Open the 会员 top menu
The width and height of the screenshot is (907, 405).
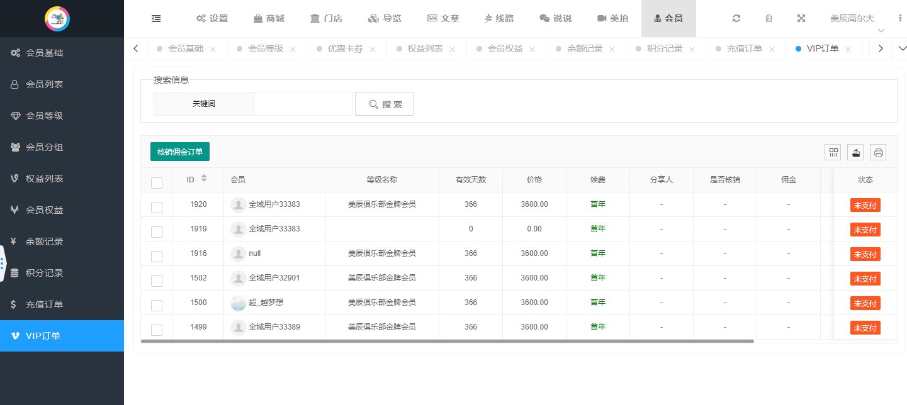coord(668,18)
